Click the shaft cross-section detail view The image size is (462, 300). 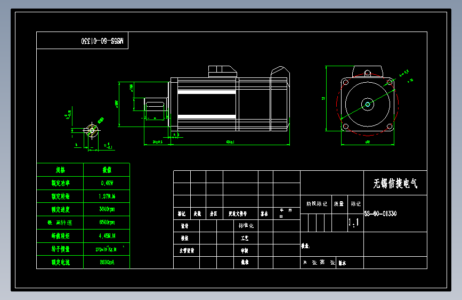(92, 130)
